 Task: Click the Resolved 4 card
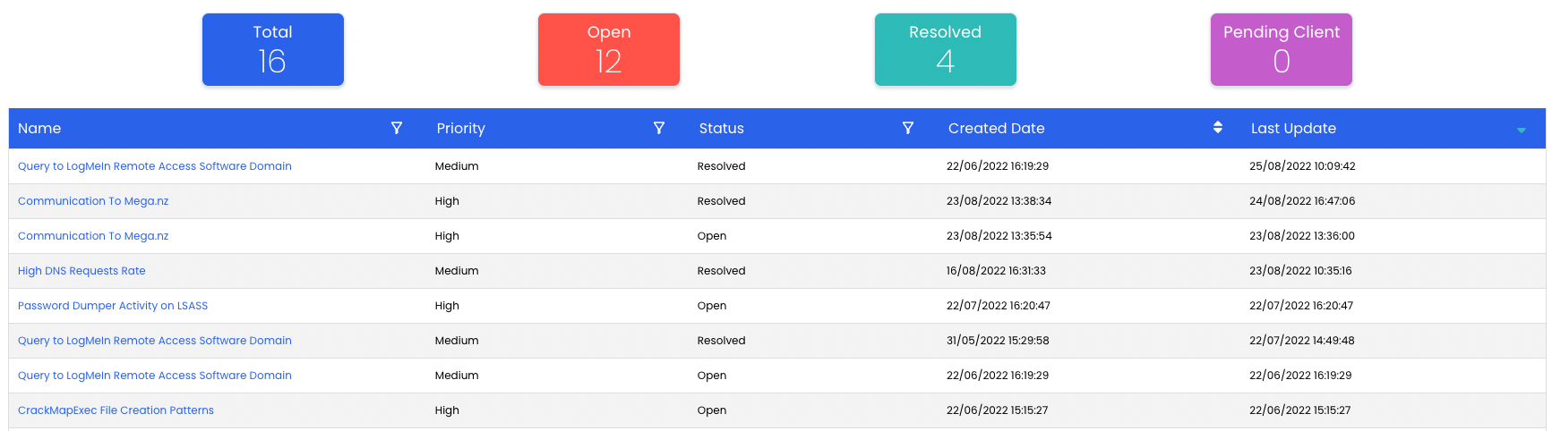[946, 49]
